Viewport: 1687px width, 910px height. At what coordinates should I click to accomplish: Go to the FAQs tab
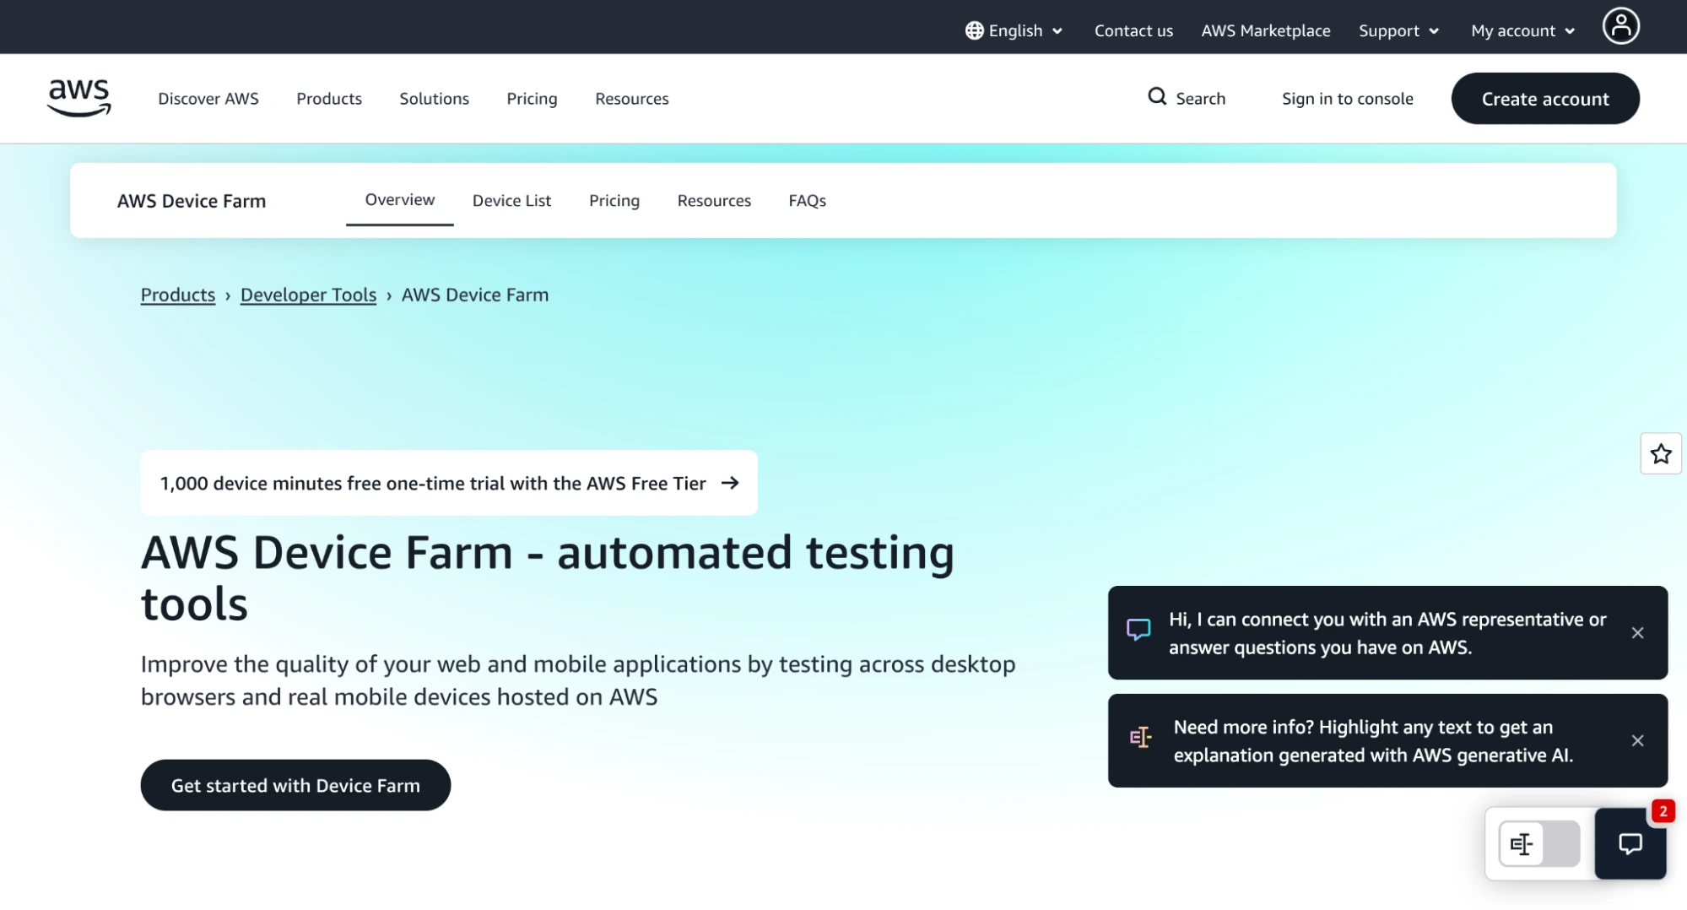pyautogui.click(x=807, y=201)
